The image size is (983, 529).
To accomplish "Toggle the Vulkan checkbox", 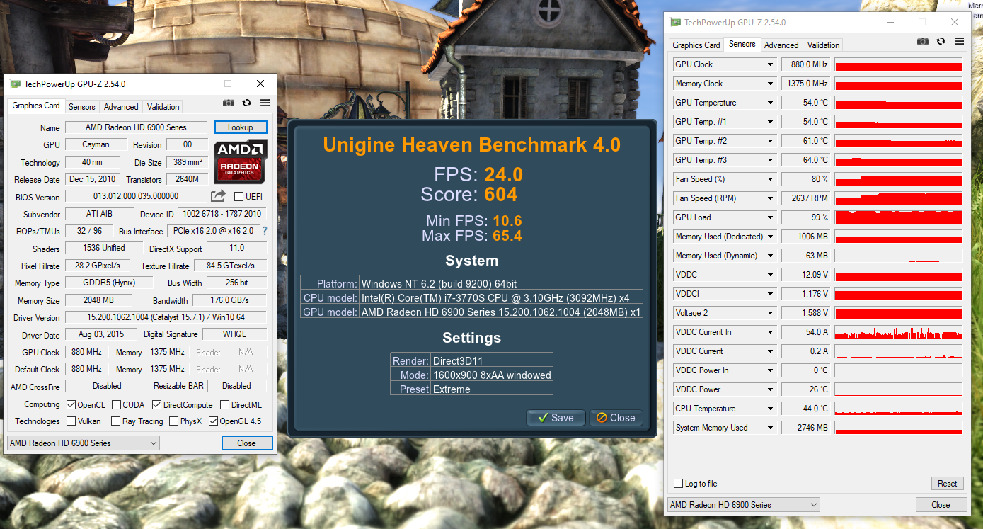I will [71, 421].
